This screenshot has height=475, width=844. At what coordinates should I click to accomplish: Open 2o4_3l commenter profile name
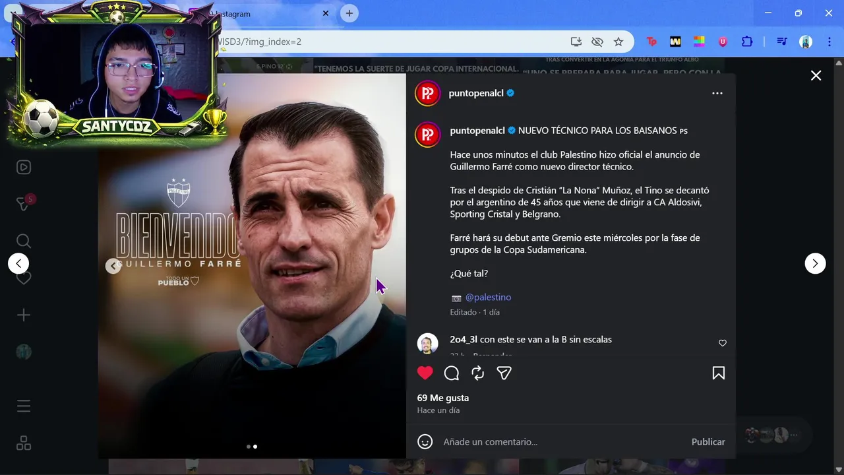(464, 339)
